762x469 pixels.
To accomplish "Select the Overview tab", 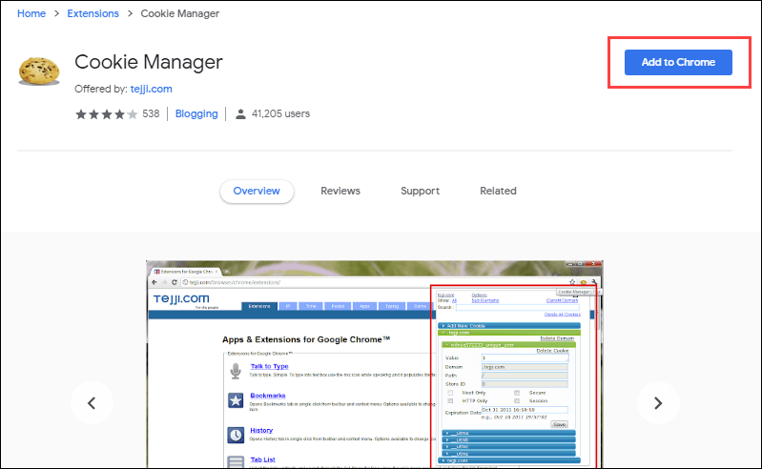I will 257,191.
